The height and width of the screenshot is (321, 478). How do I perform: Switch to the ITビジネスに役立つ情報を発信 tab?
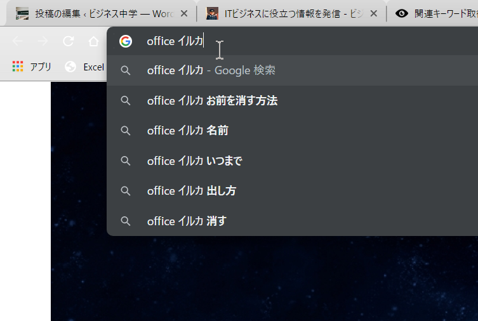pos(291,14)
